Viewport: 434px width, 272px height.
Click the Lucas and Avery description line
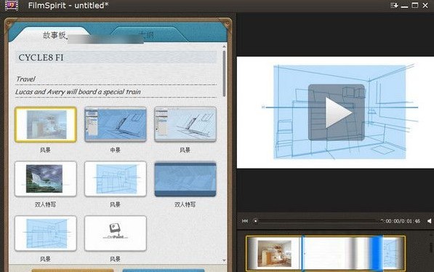[x=78, y=92]
